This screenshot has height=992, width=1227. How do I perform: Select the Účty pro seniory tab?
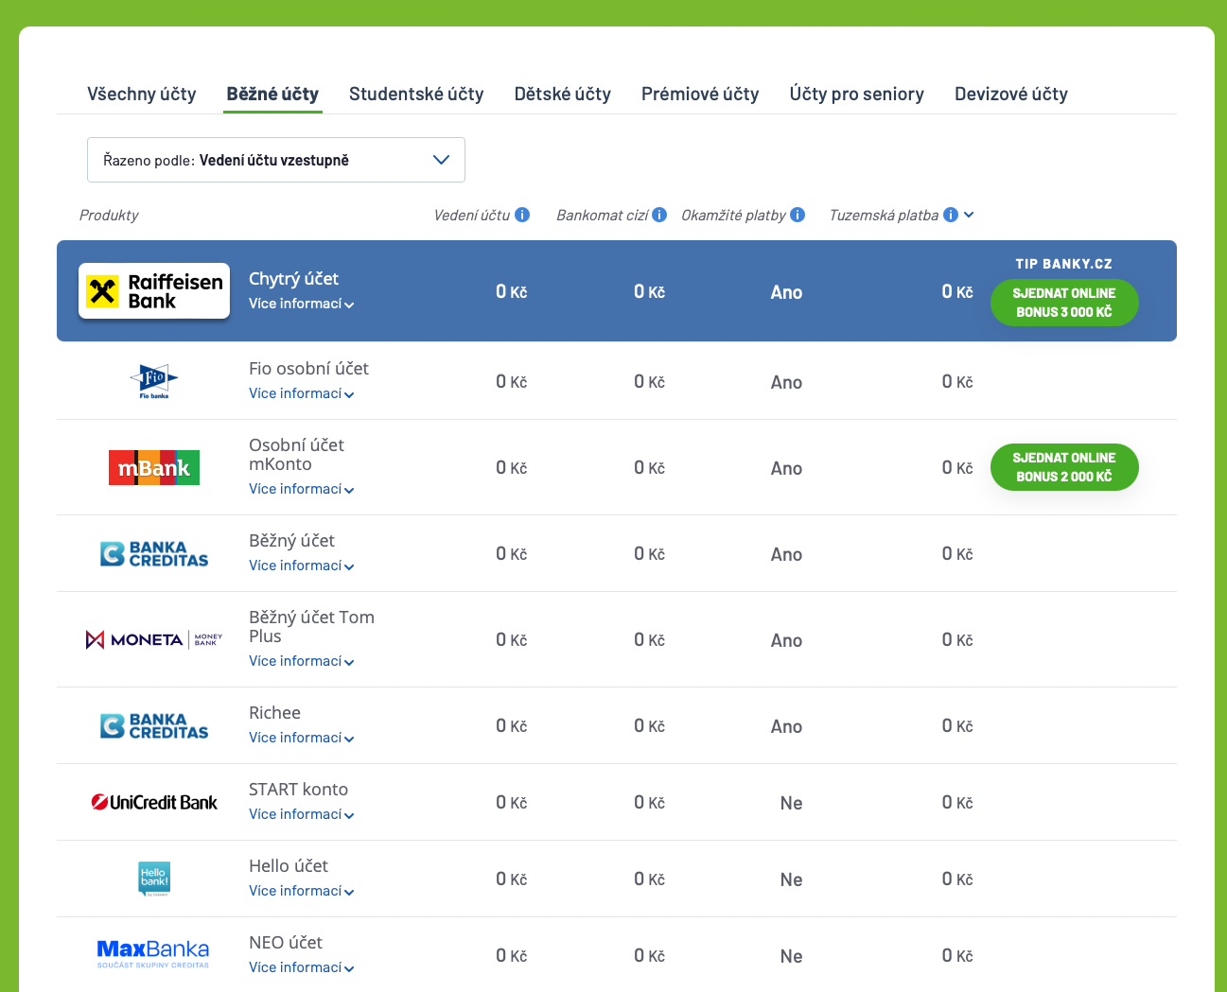pos(856,94)
